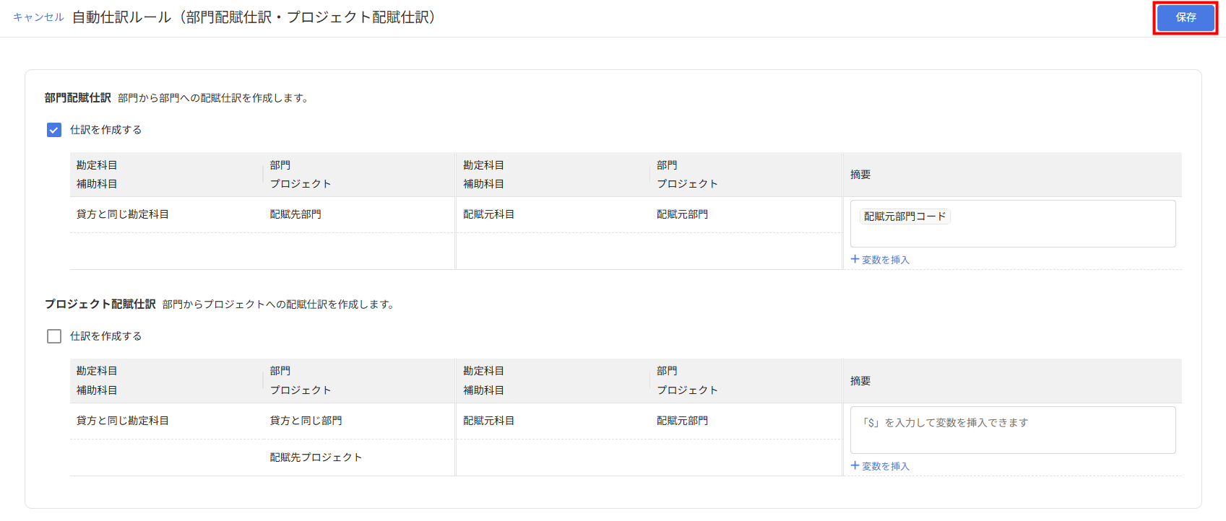Click 配賦元科目 in the 部門配賦仕訳 table
Screen dimensions: 1226x521
pyautogui.click(x=488, y=214)
